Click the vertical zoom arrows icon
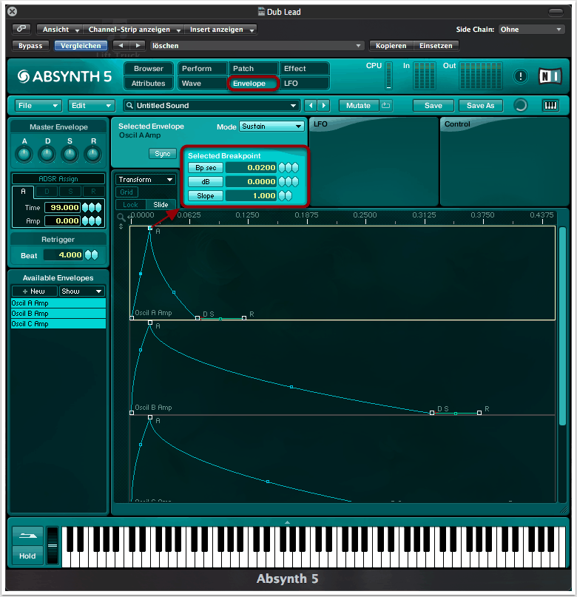 (x=121, y=226)
